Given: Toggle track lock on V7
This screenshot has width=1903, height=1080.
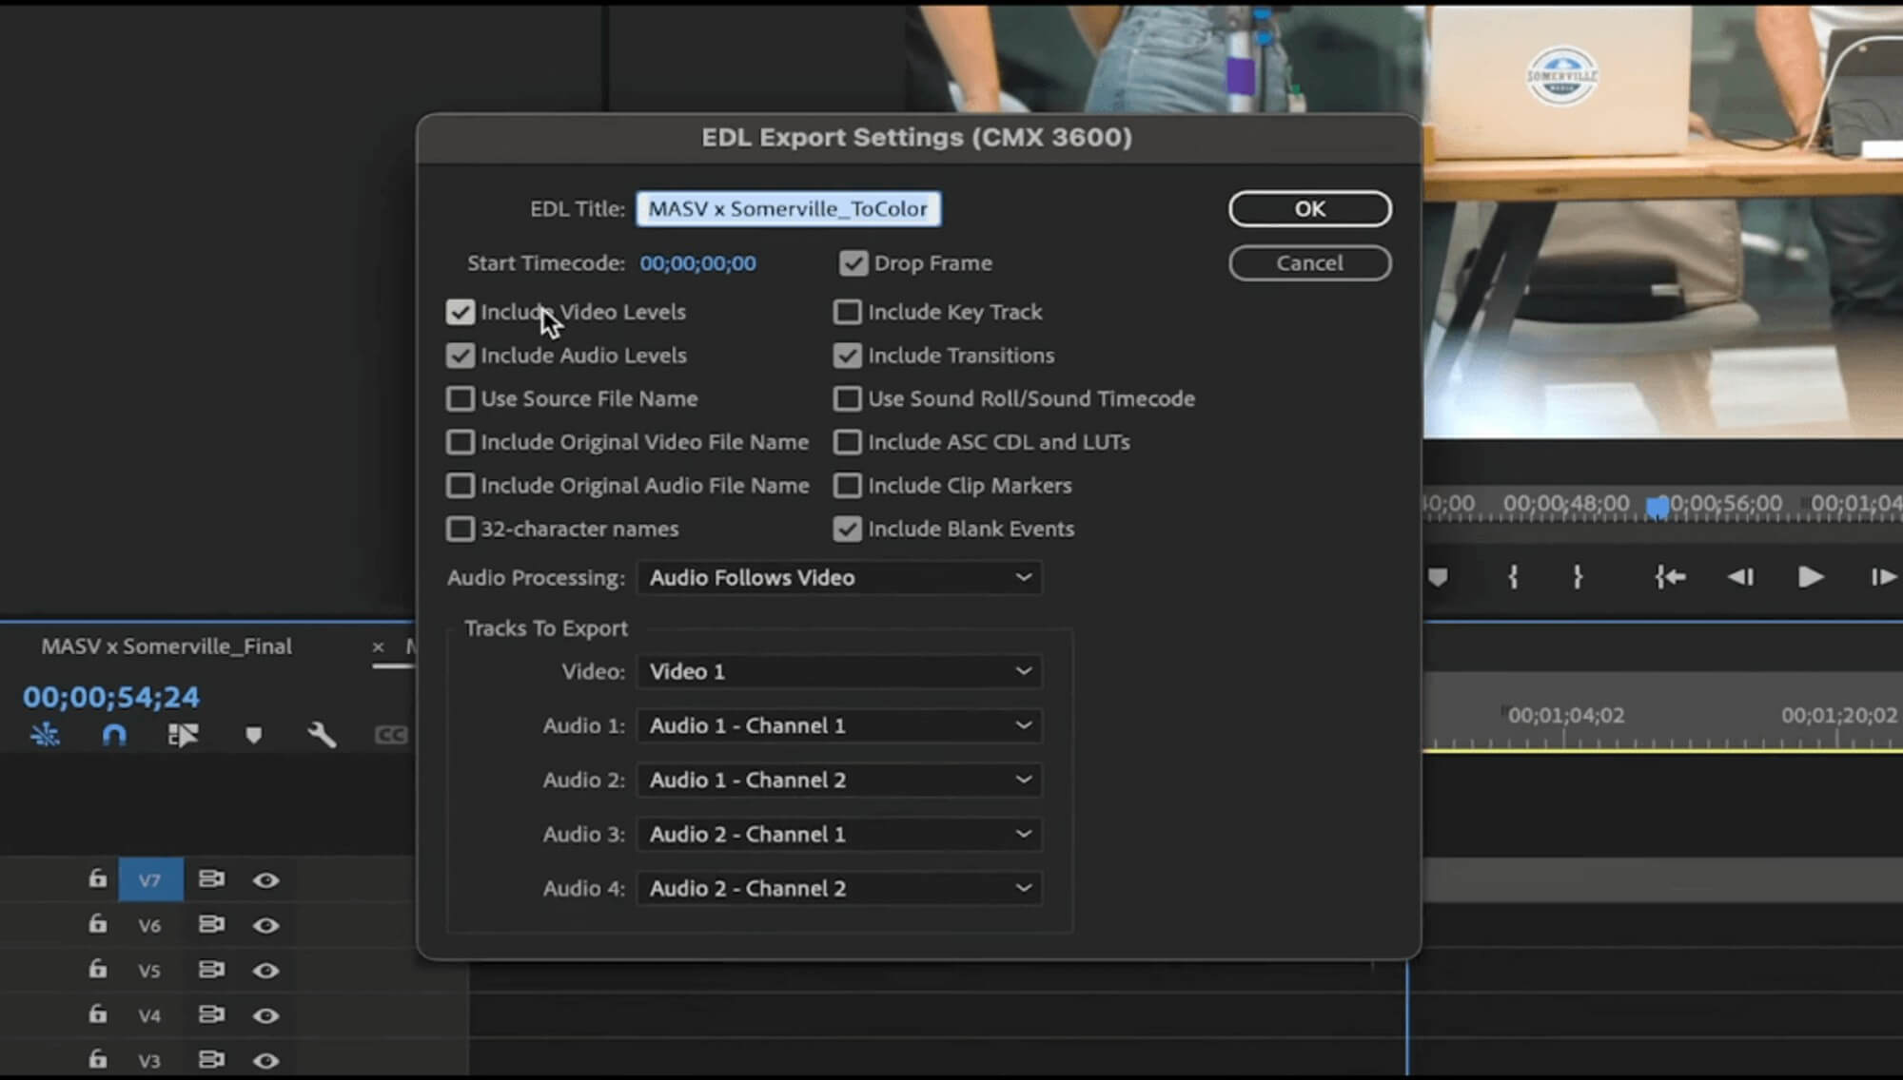Looking at the screenshot, I should (x=97, y=878).
